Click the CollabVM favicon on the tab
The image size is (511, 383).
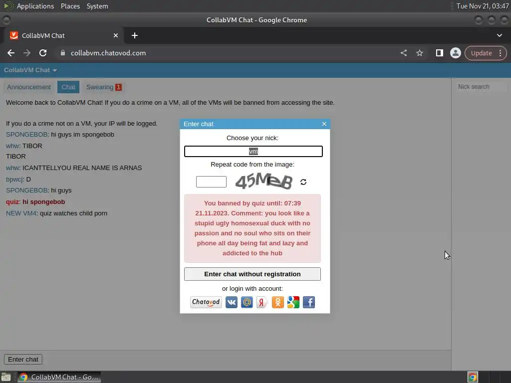(13, 35)
